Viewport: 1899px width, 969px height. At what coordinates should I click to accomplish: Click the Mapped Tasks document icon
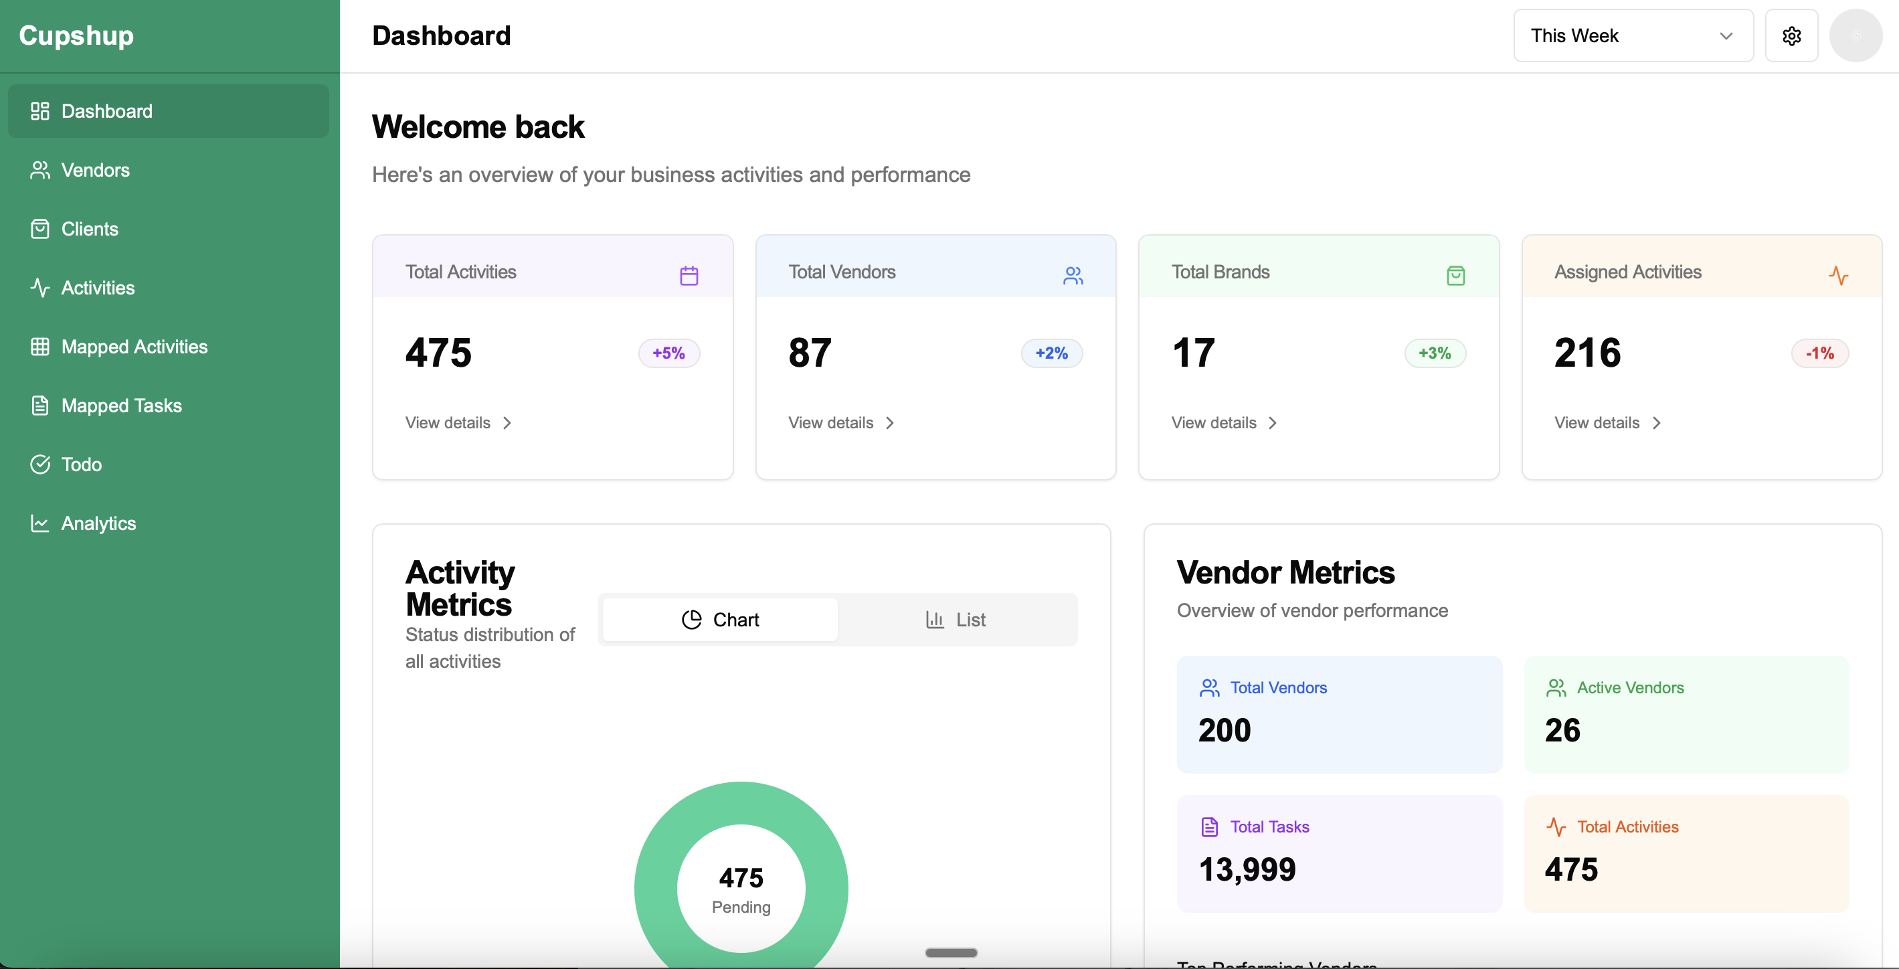tap(39, 405)
